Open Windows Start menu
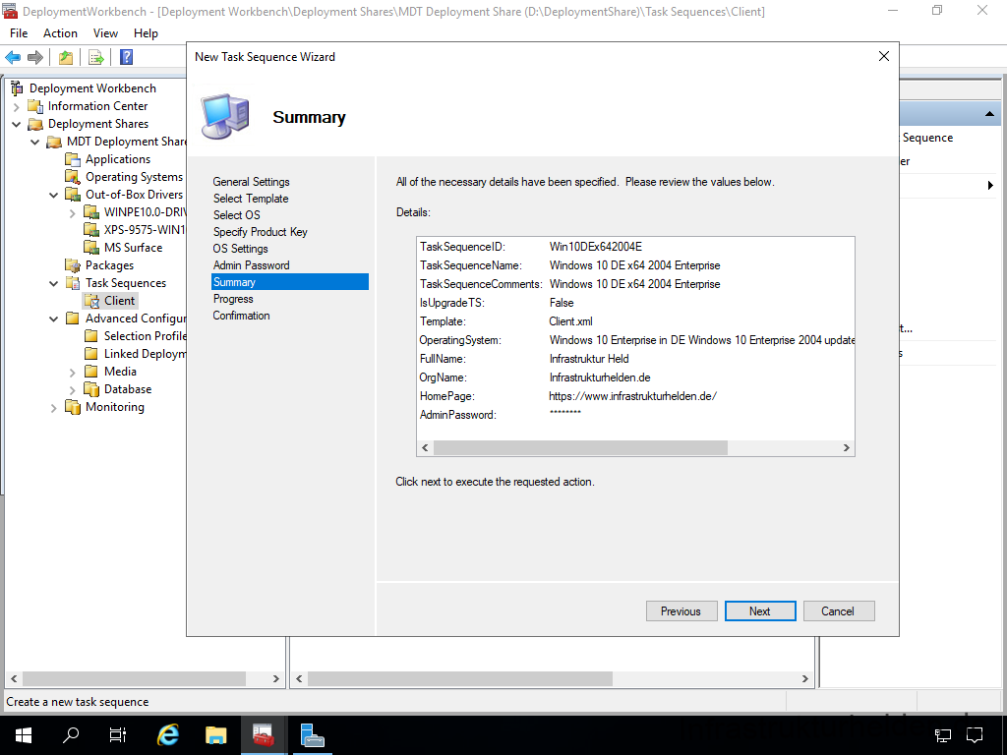The height and width of the screenshot is (755, 1007). (24, 734)
